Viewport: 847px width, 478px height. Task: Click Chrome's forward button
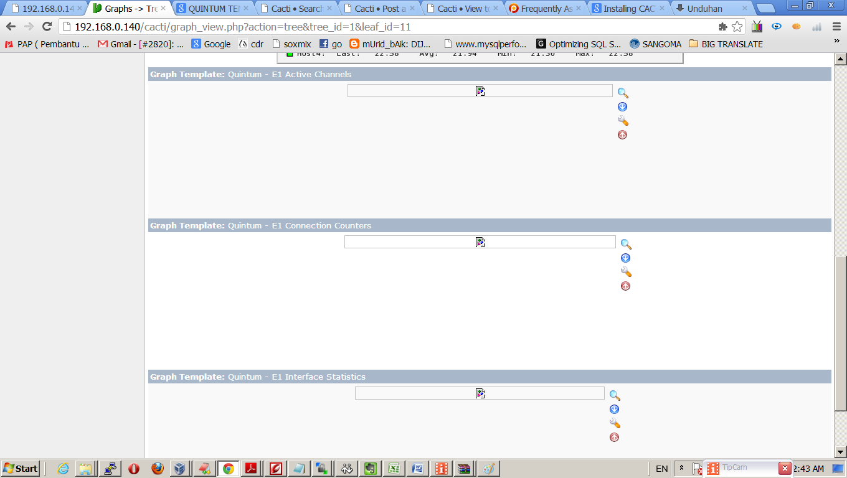[x=29, y=27]
